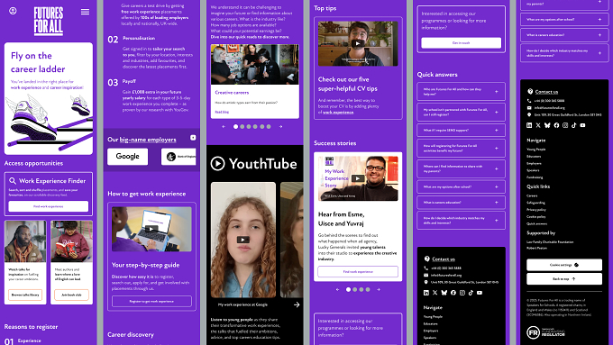Expand 'What if I require SEND support?' question
The width and height of the screenshot is (613, 345).
[x=461, y=130]
